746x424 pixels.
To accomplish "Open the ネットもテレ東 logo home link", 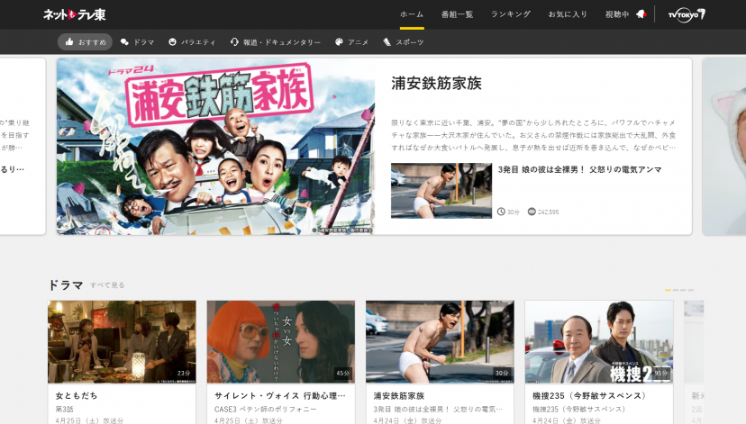I will coord(75,14).
